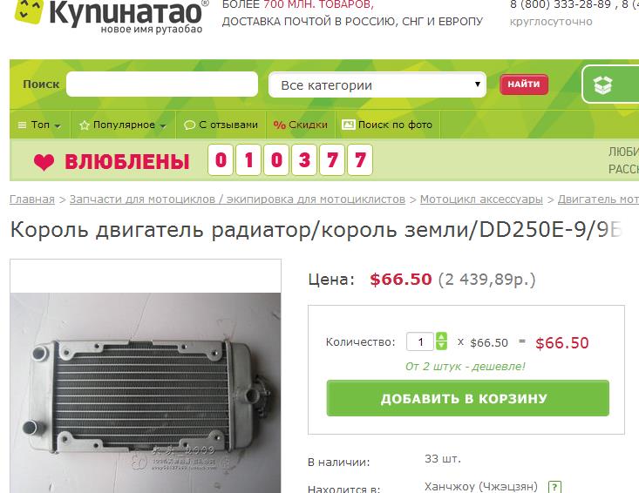The height and width of the screenshot is (493, 639).
Task: Expand the Все категории dropdown
Action: coord(377,84)
